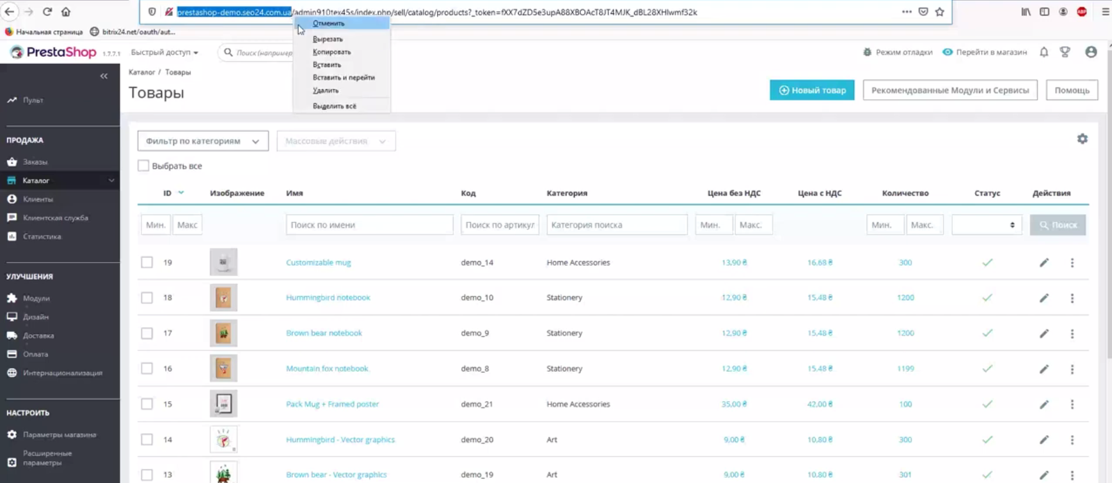Image resolution: width=1112 pixels, height=483 pixels.
Task: Select checkbox for product ID 18
Action: [x=147, y=298]
